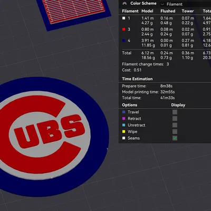Click the 1.41 m model value
211x211 pixels.
pos(148,18)
